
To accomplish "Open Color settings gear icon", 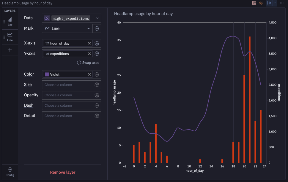I will (x=97, y=74).
